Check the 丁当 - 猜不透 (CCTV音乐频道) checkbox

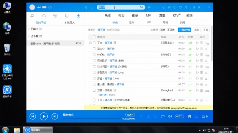click(94, 100)
